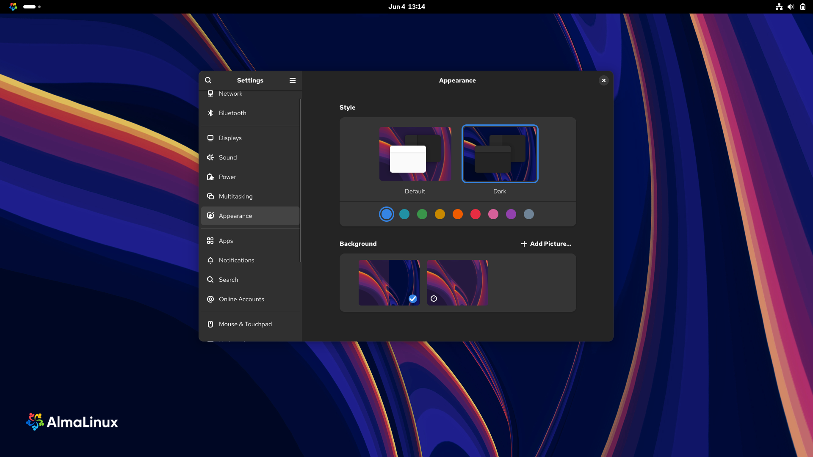Open the Settings search magnifier icon
The image size is (813, 457).
[208, 80]
